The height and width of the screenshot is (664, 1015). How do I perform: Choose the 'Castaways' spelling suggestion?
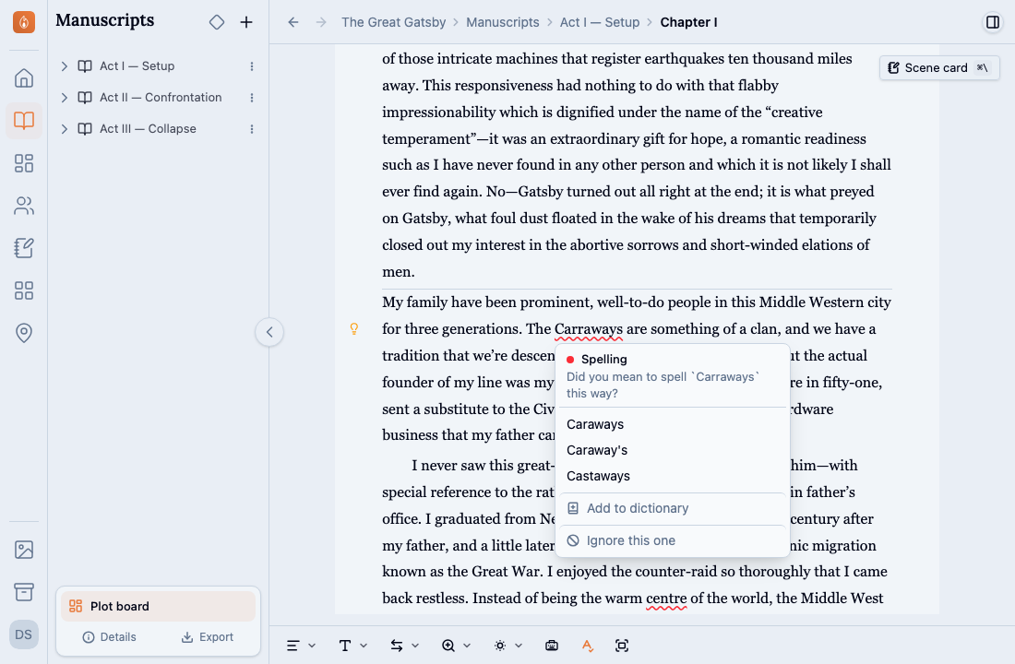pyautogui.click(x=672, y=476)
